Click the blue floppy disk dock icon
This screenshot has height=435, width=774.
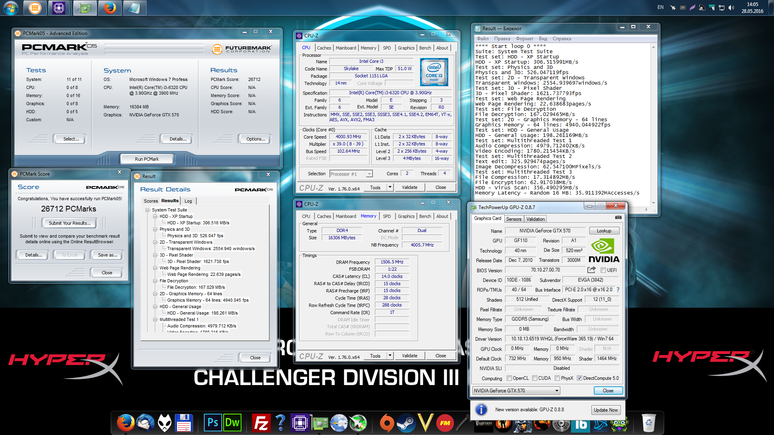coord(184,423)
